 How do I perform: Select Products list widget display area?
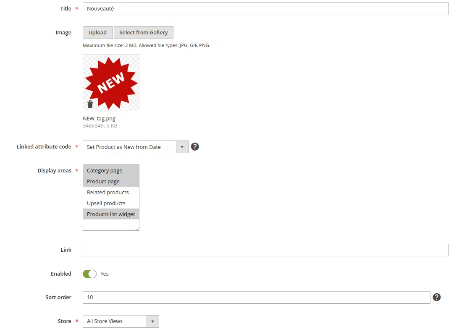click(110, 214)
